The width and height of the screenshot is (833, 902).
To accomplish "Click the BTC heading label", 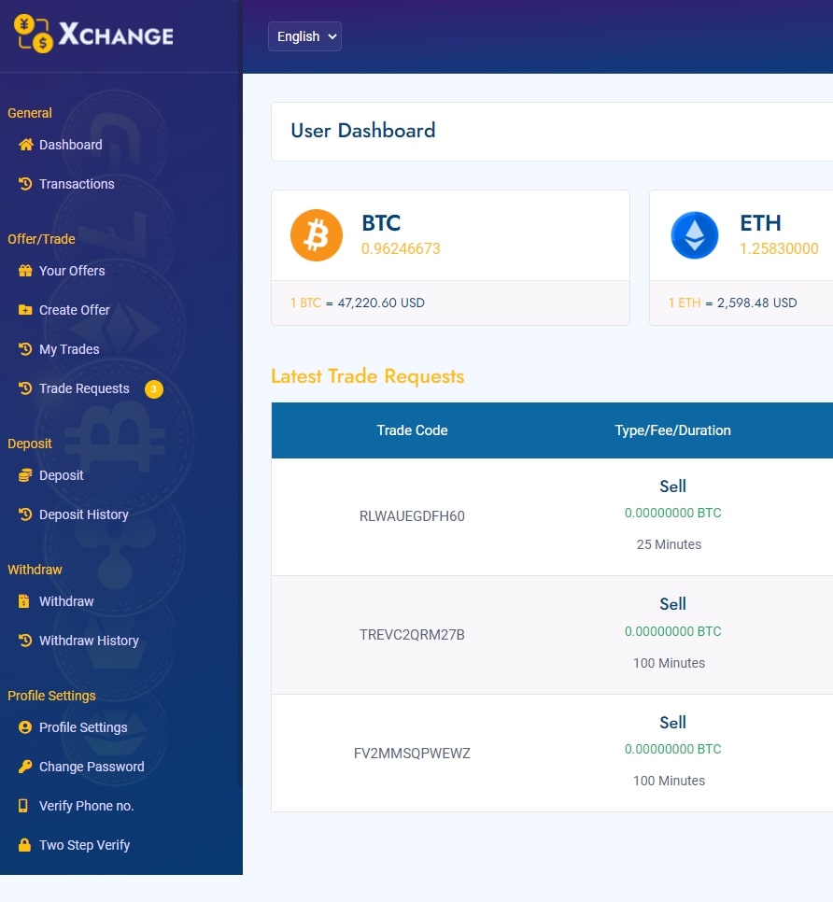I will [x=381, y=223].
